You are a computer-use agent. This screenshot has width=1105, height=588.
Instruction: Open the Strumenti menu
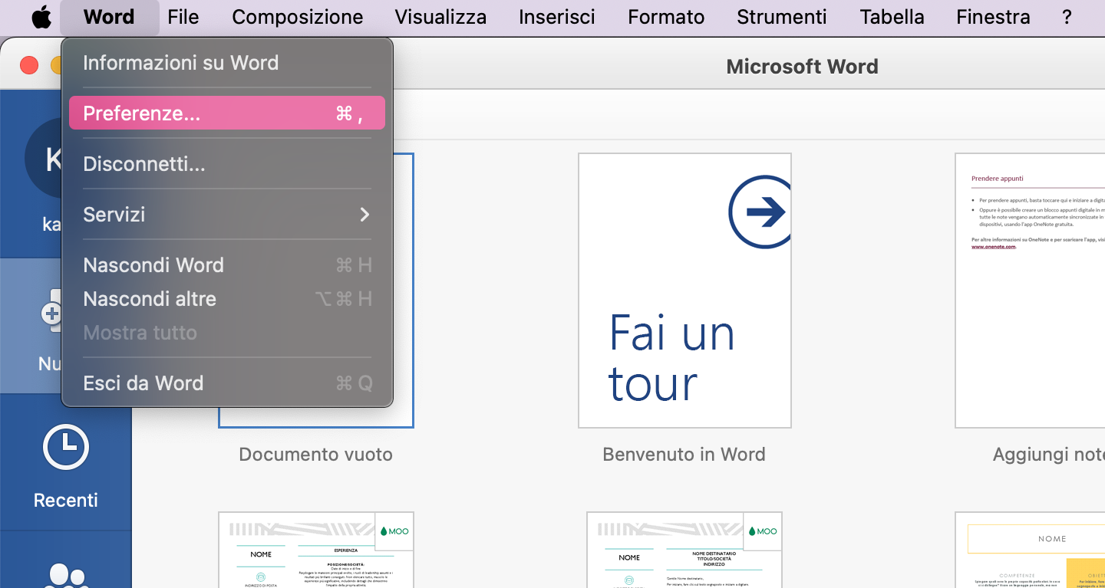click(x=782, y=17)
